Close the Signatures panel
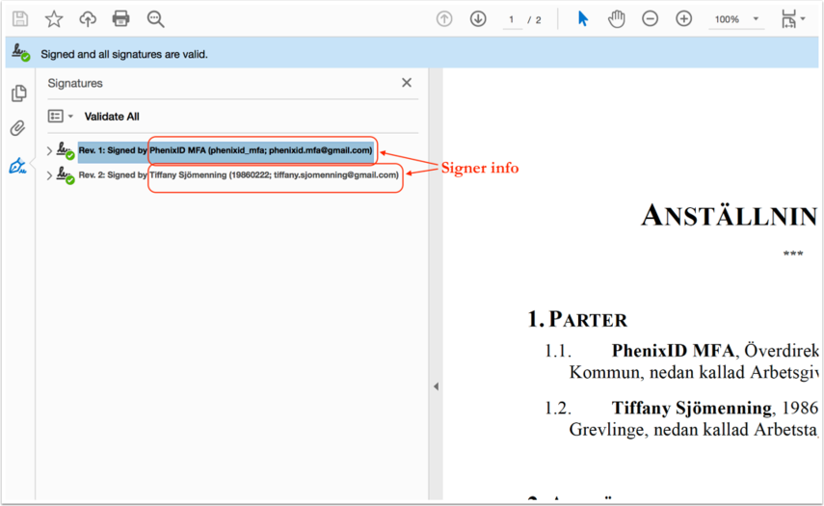Image resolution: width=824 pixels, height=506 pixels. click(x=407, y=83)
